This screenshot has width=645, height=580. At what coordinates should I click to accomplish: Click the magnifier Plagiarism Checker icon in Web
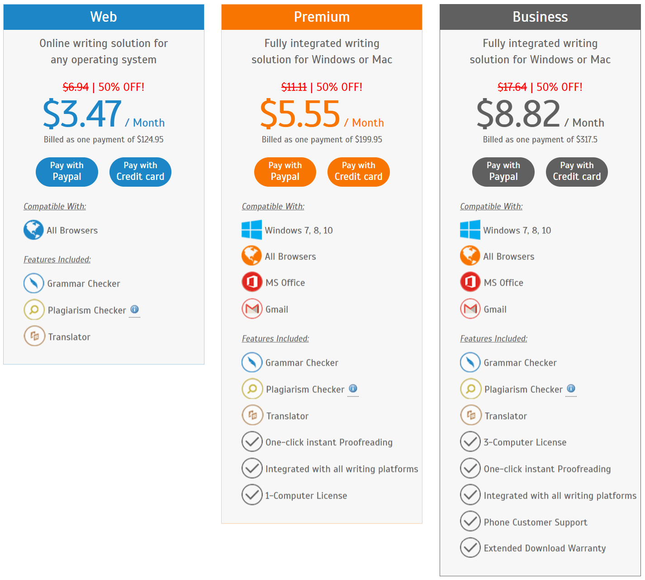[34, 310]
